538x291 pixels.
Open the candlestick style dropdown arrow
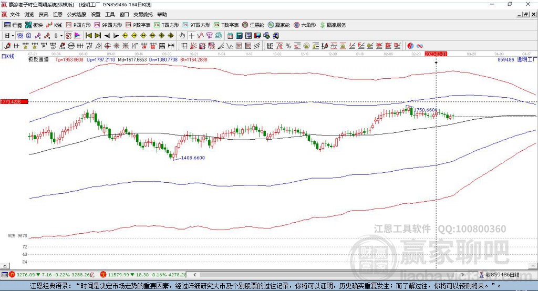[x=61, y=36]
